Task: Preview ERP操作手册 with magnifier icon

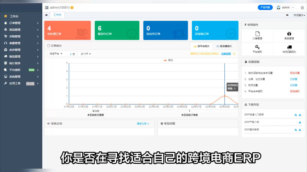Action: click(296, 130)
